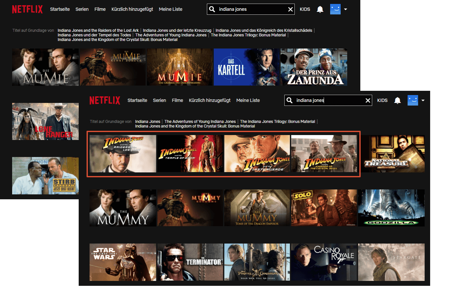Select the Stargate thumbnail
The width and height of the screenshot is (459, 295).
pyautogui.click(x=391, y=262)
